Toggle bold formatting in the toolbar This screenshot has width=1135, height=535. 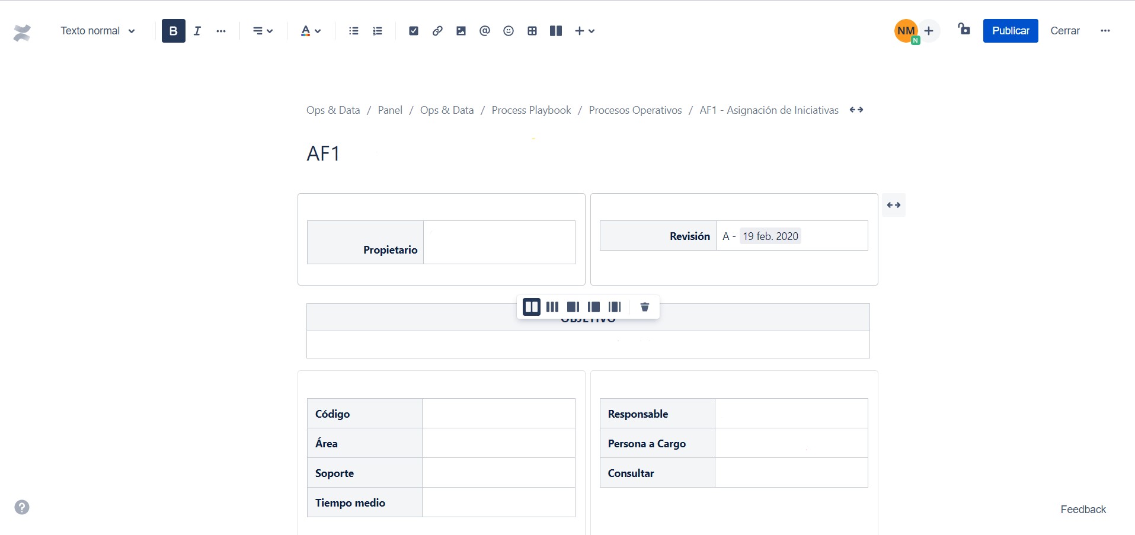pyautogui.click(x=173, y=31)
